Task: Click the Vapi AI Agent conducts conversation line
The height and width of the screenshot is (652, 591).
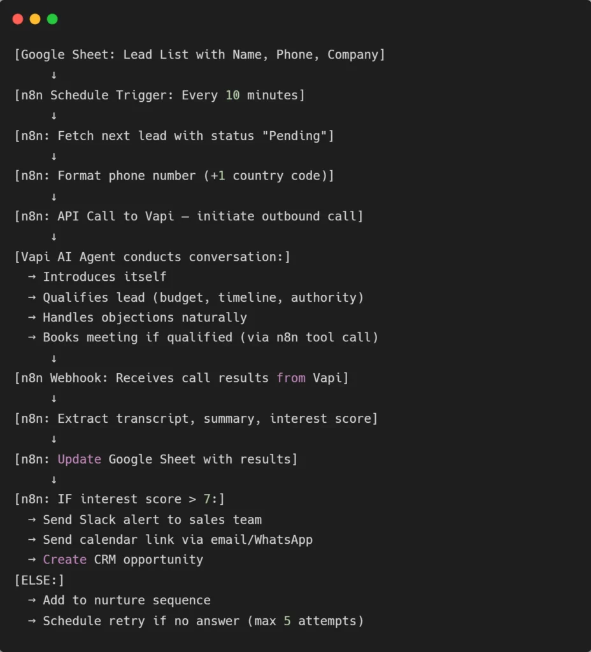Action: click(152, 257)
